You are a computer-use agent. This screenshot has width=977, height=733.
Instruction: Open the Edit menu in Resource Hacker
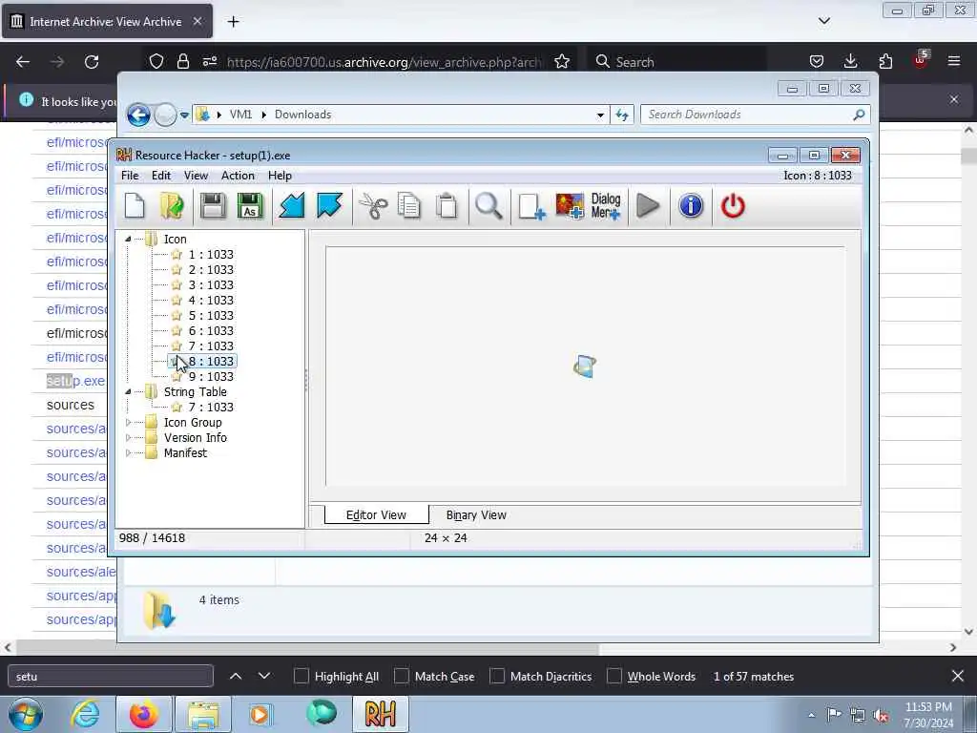(160, 176)
